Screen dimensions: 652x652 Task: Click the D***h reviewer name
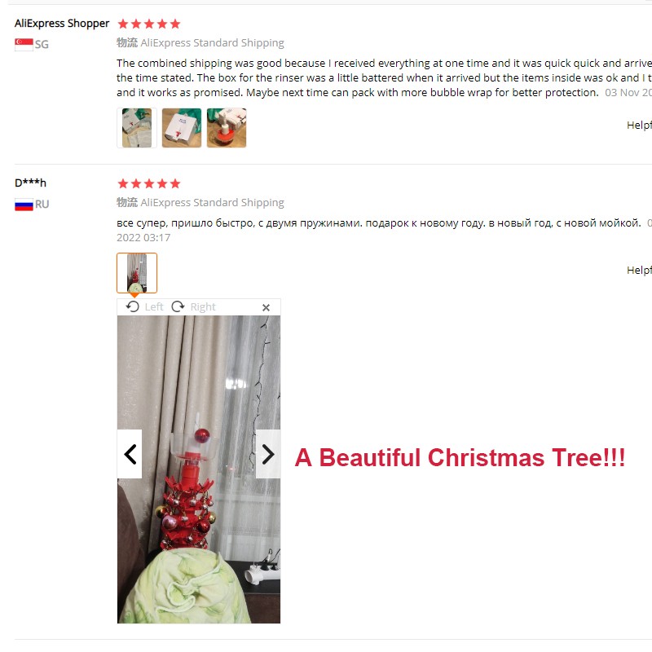tap(30, 183)
